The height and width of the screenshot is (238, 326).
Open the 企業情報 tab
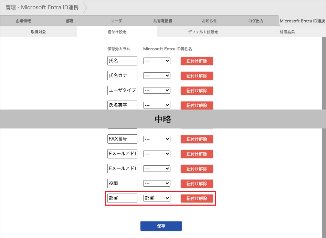[x=23, y=21]
